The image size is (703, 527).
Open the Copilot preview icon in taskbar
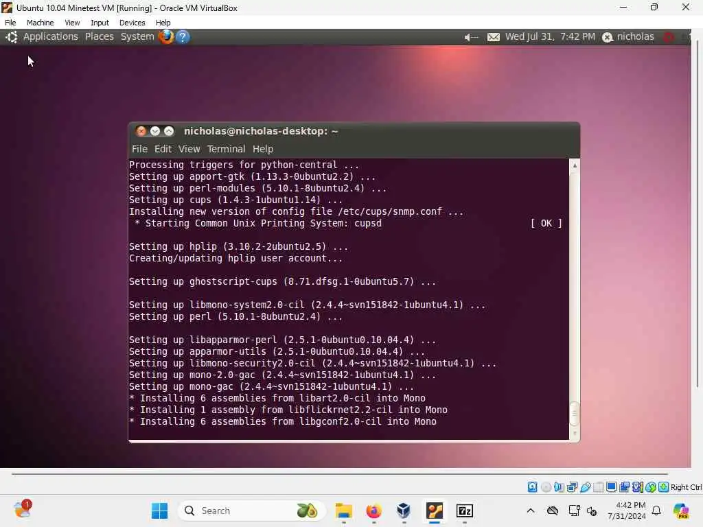coord(681,511)
